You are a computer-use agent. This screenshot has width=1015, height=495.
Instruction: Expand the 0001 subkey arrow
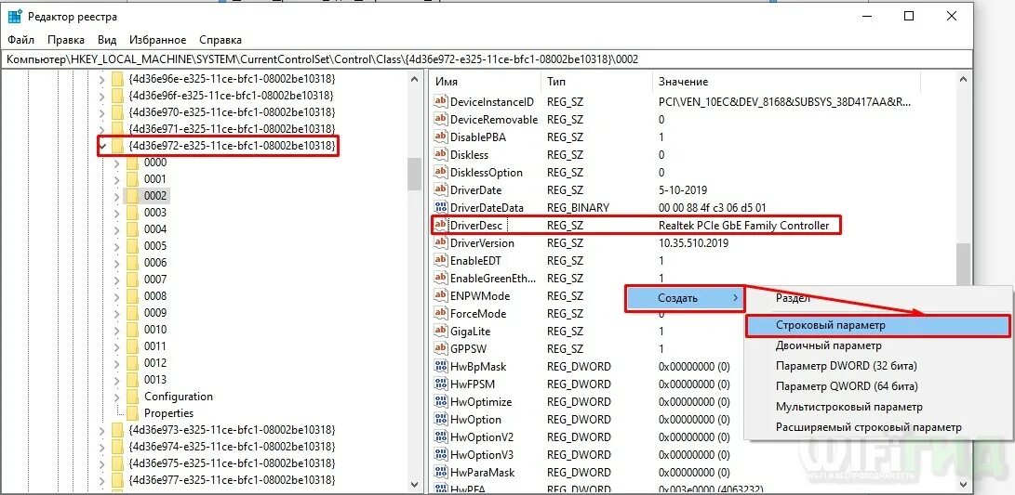coord(116,179)
